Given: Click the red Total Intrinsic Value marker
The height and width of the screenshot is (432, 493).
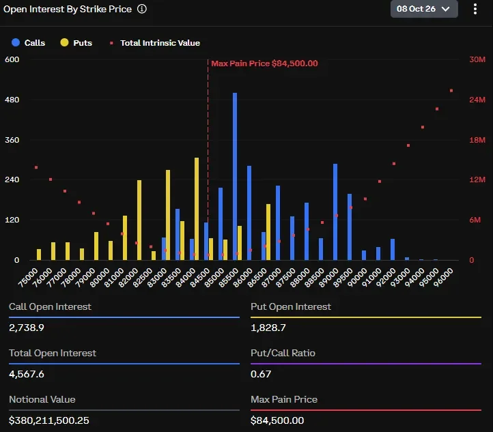Looking at the screenshot, I should [x=111, y=43].
